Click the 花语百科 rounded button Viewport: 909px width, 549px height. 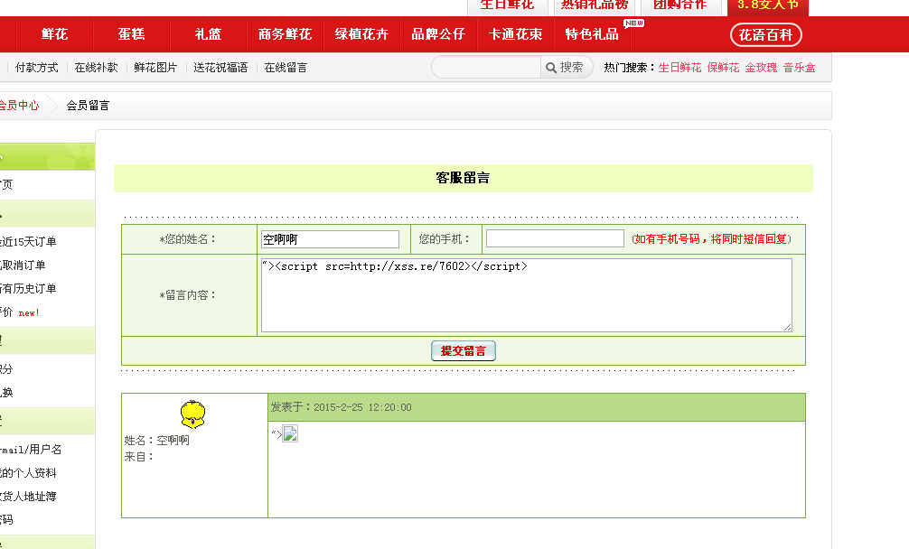(x=766, y=34)
